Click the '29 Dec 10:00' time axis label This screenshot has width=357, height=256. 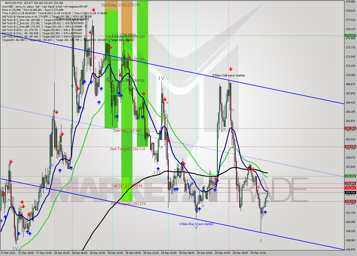[204, 253]
